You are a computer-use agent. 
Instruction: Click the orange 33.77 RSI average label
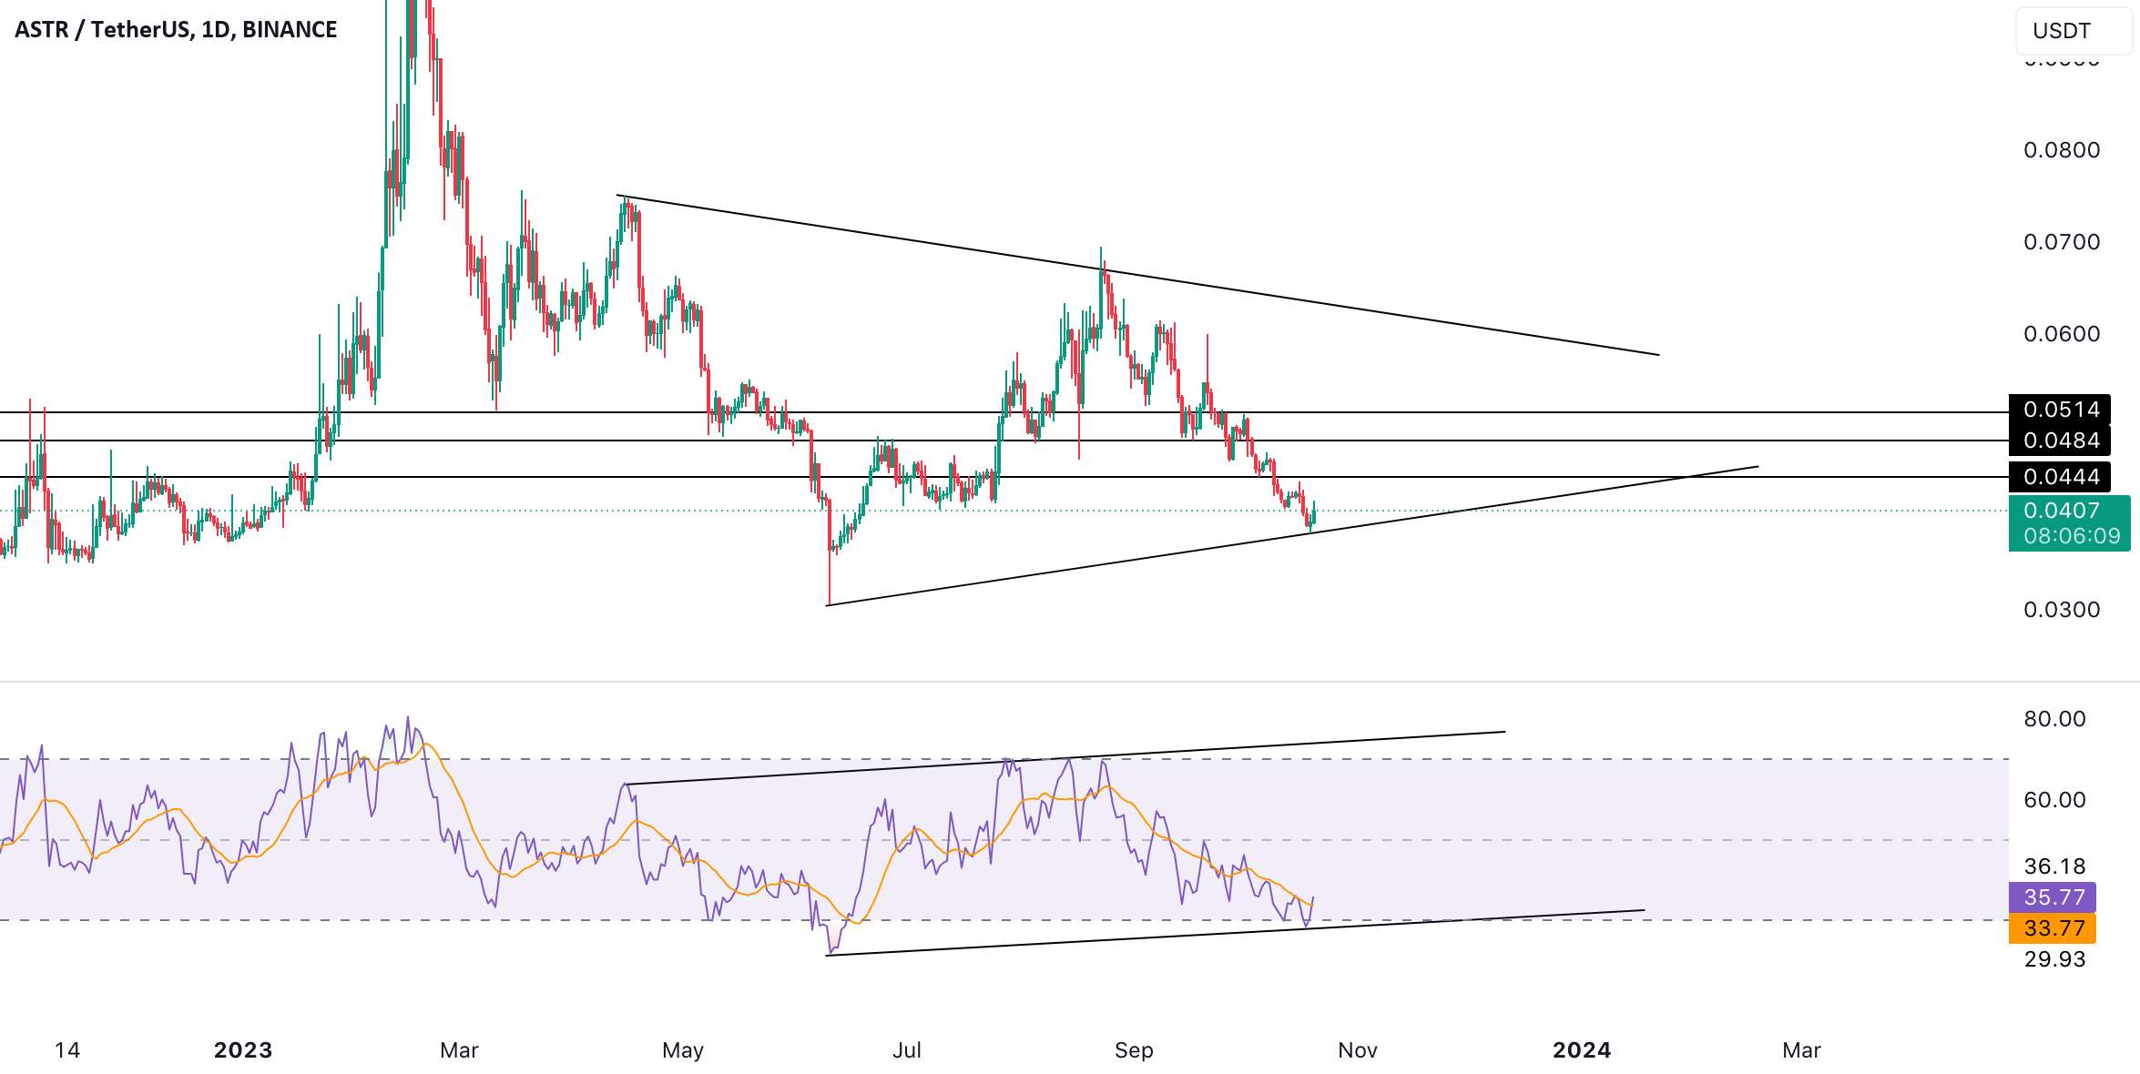(x=2053, y=928)
